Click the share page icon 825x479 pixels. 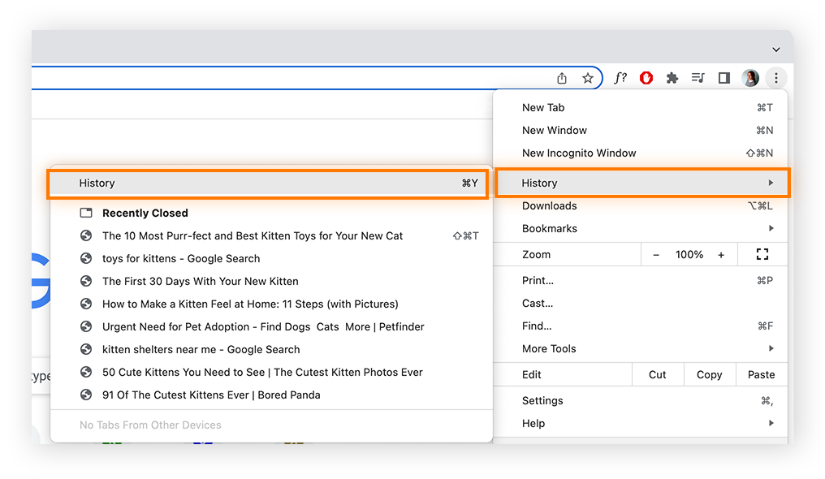[561, 78]
